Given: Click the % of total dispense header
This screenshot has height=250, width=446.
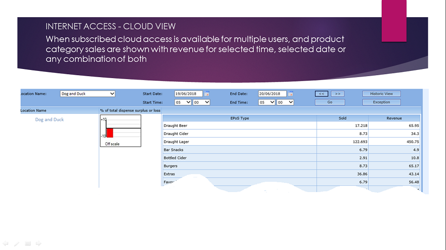Looking at the screenshot, I should [130, 111].
